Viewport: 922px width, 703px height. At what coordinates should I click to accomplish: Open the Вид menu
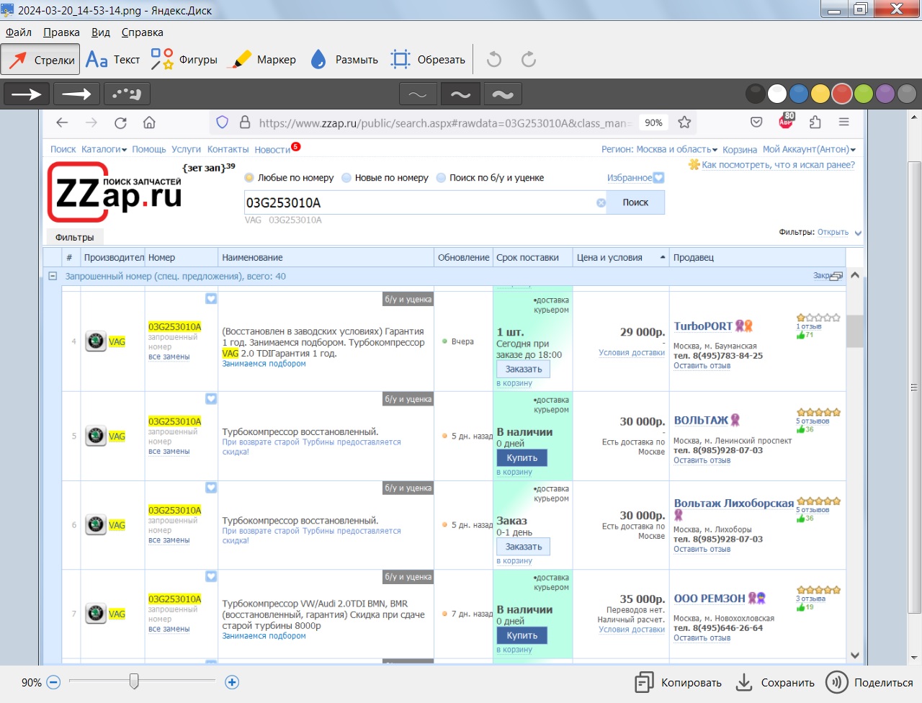101,32
